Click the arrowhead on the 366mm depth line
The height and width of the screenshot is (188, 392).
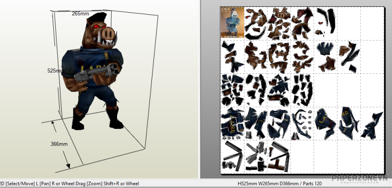(x=68, y=166)
